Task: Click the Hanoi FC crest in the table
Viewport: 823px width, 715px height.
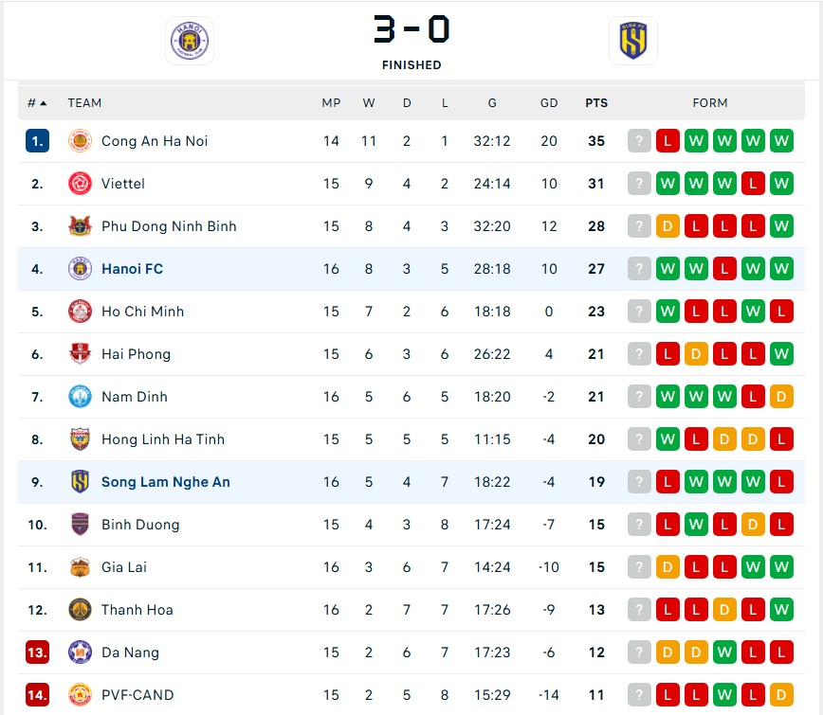Action: (81, 268)
